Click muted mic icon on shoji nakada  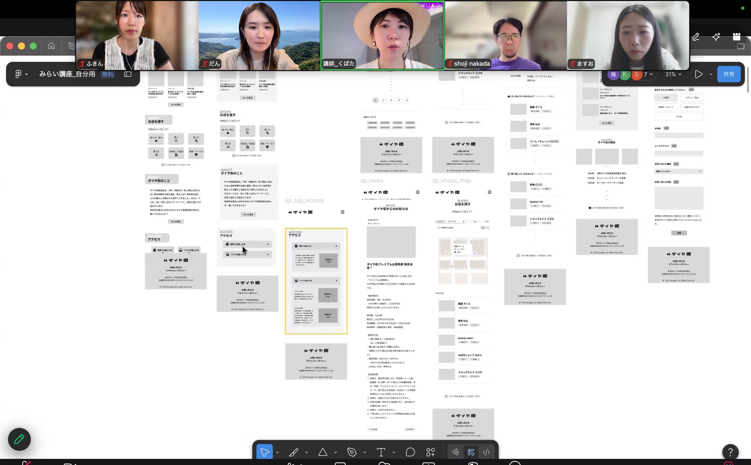pos(450,64)
